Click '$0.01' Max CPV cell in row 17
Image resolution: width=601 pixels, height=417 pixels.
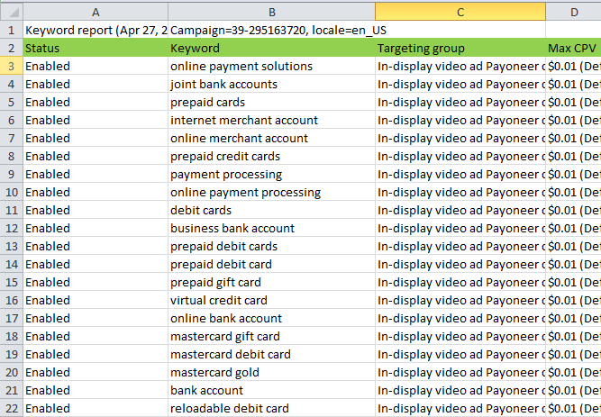tap(573, 318)
